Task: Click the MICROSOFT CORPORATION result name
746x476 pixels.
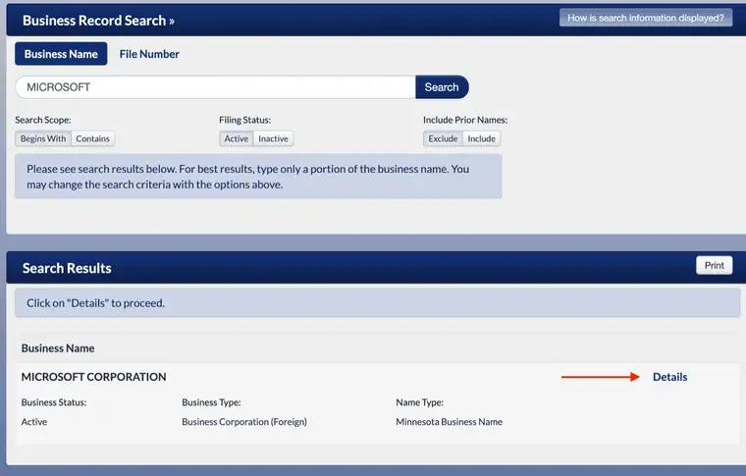Action: (93, 377)
